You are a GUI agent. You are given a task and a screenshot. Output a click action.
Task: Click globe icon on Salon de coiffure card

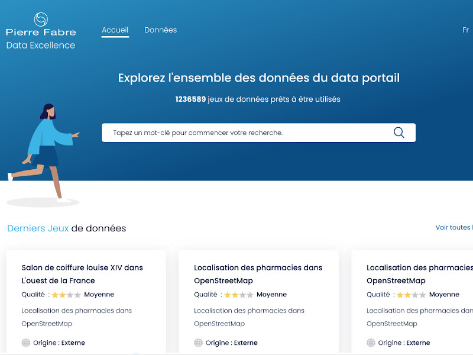[x=25, y=343]
